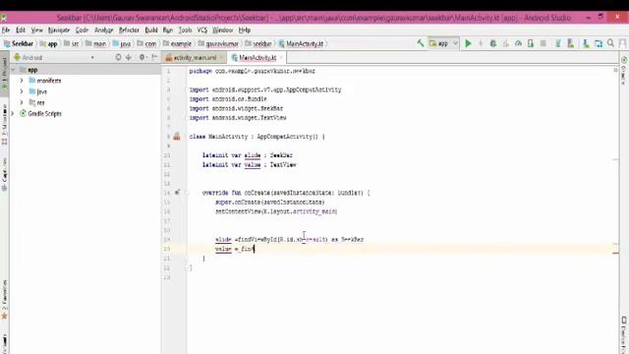Viewport: 629px width, 354px height.
Task: Click the gauravkumar breadcrumb
Action: tap(218, 43)
